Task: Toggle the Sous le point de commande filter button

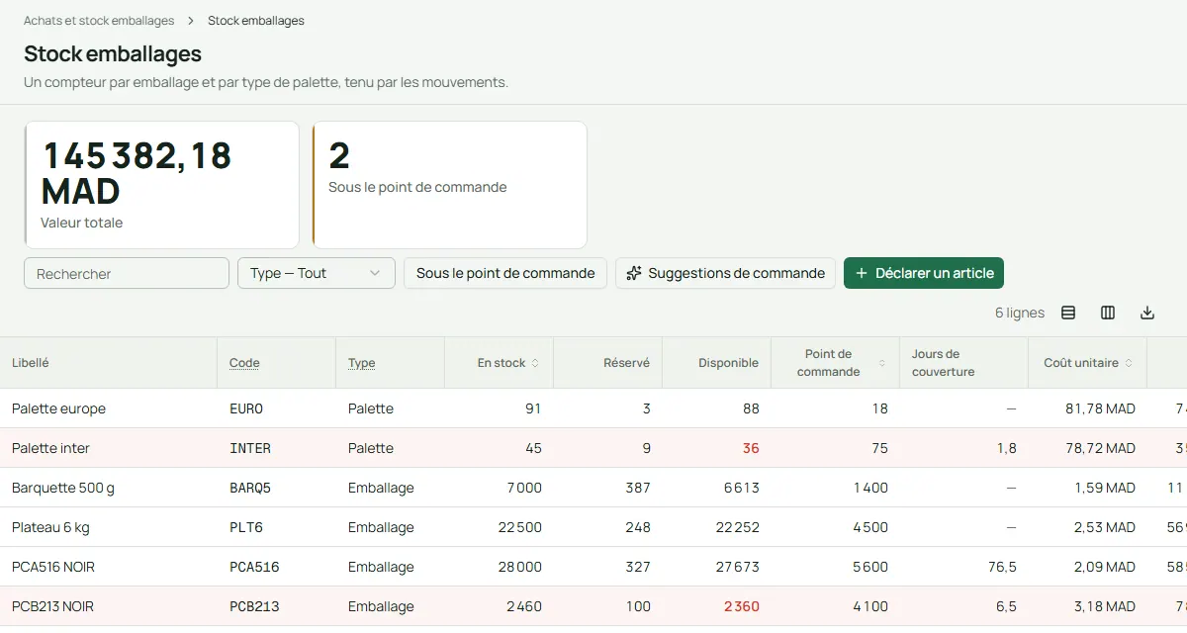Action: coord(505,273)
